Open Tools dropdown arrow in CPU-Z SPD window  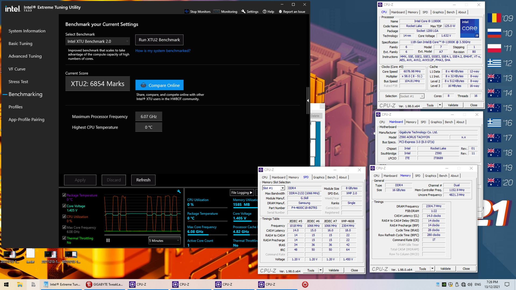tap(321, 270)
